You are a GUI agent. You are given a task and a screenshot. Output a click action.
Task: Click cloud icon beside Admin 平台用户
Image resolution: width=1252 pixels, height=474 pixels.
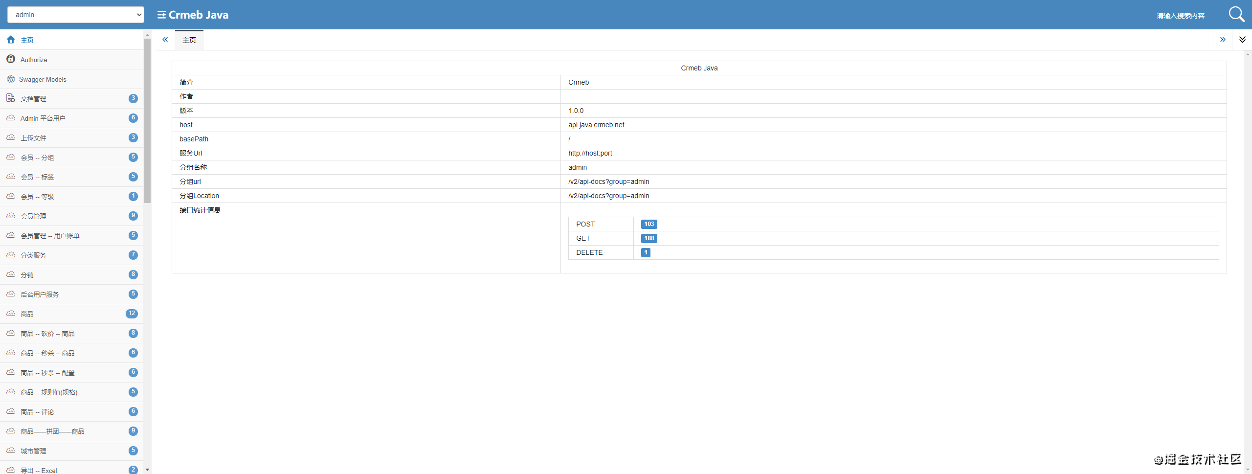click(x=11, y=118)
